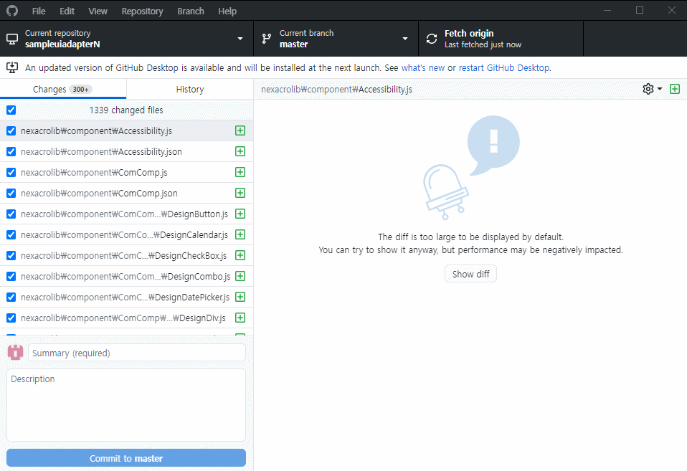Uncheck the DesignDiv.js file checkbox
The image size is (687, 471).
[11, 318]
